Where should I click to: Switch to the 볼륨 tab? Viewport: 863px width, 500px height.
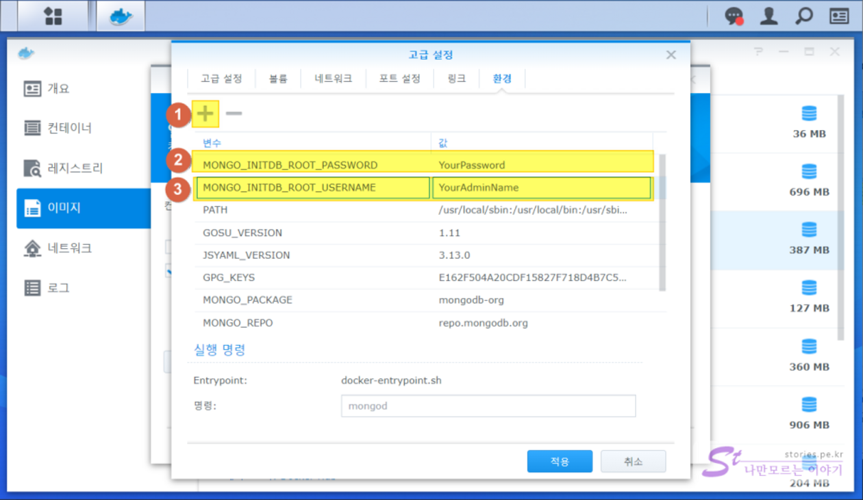click(278, 79)
